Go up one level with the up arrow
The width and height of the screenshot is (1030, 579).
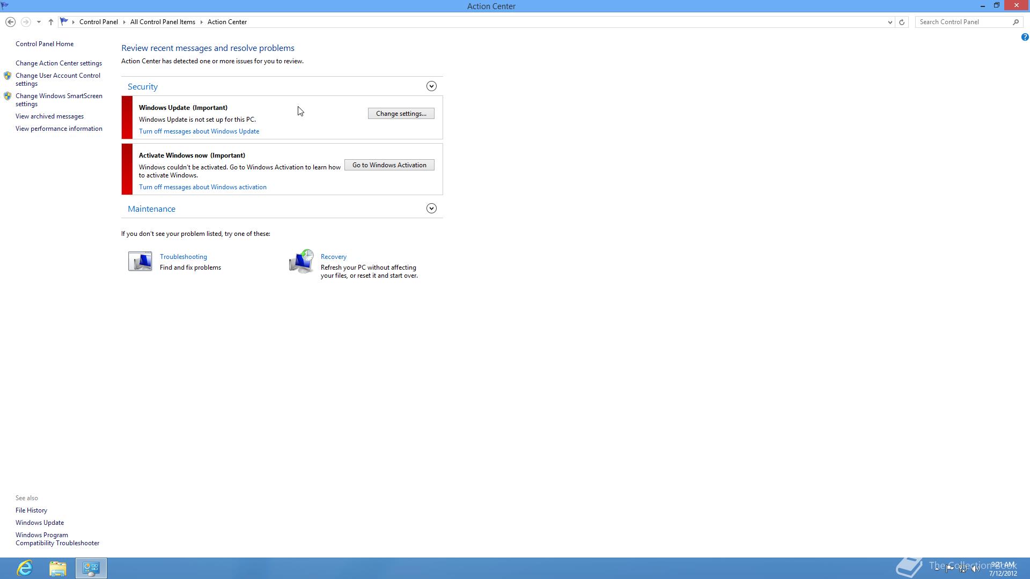pyautogui.click(x=51, y=22)
